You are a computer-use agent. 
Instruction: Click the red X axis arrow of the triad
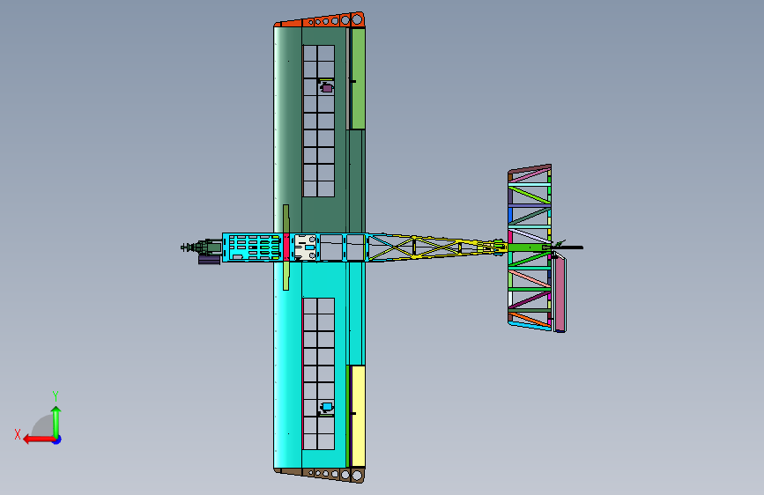[x=38, y=440]
